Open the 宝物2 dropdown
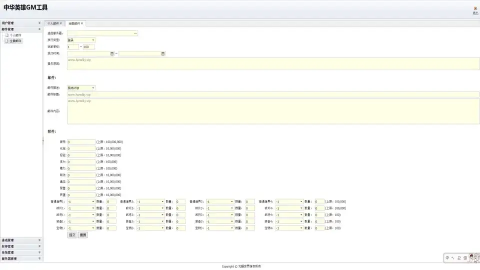The width and height of the screenshot is (480, 270). [x=150, y=228]
